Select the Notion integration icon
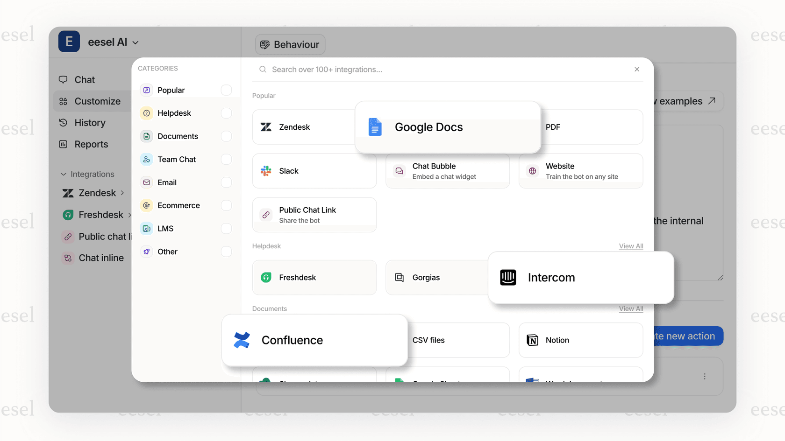 pos(532,340)
